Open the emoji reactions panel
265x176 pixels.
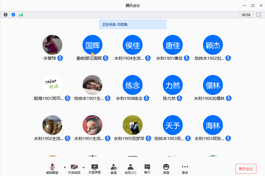tap(166, 169)
